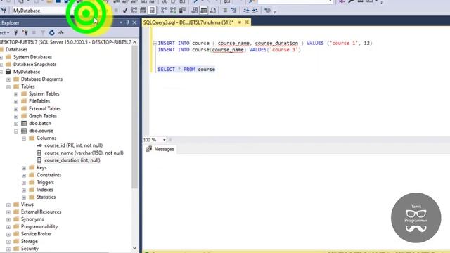This screenshot has width=450, height=253.
Task: Refresh Object Explorer with circular arrow
Action: [51, 32]
